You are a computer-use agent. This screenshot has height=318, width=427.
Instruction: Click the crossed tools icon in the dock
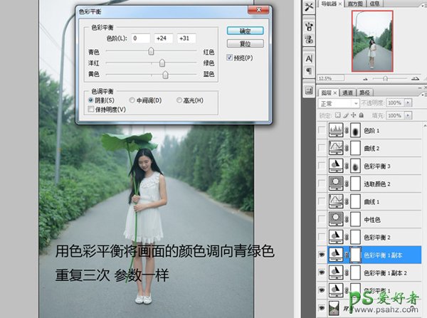tap(309, 7)
